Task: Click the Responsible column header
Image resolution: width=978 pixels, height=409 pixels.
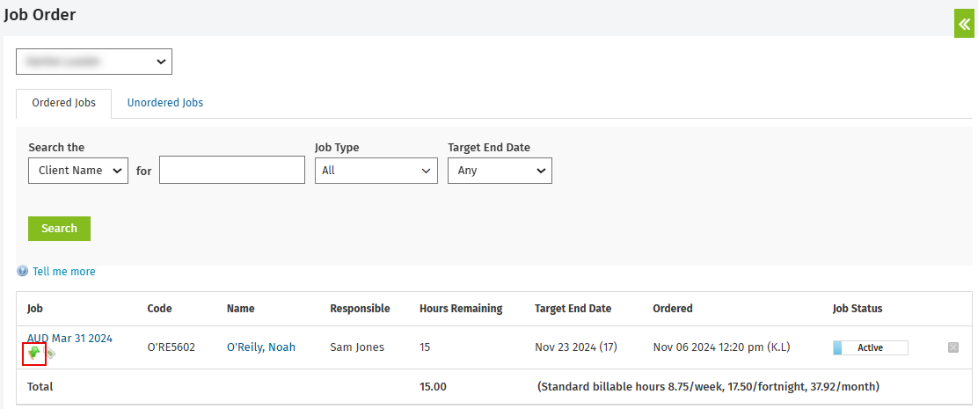Action: [360, 308]
